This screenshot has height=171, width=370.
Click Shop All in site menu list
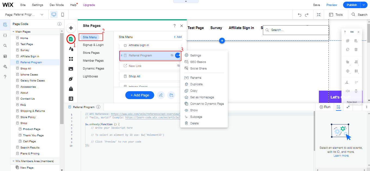150,76
